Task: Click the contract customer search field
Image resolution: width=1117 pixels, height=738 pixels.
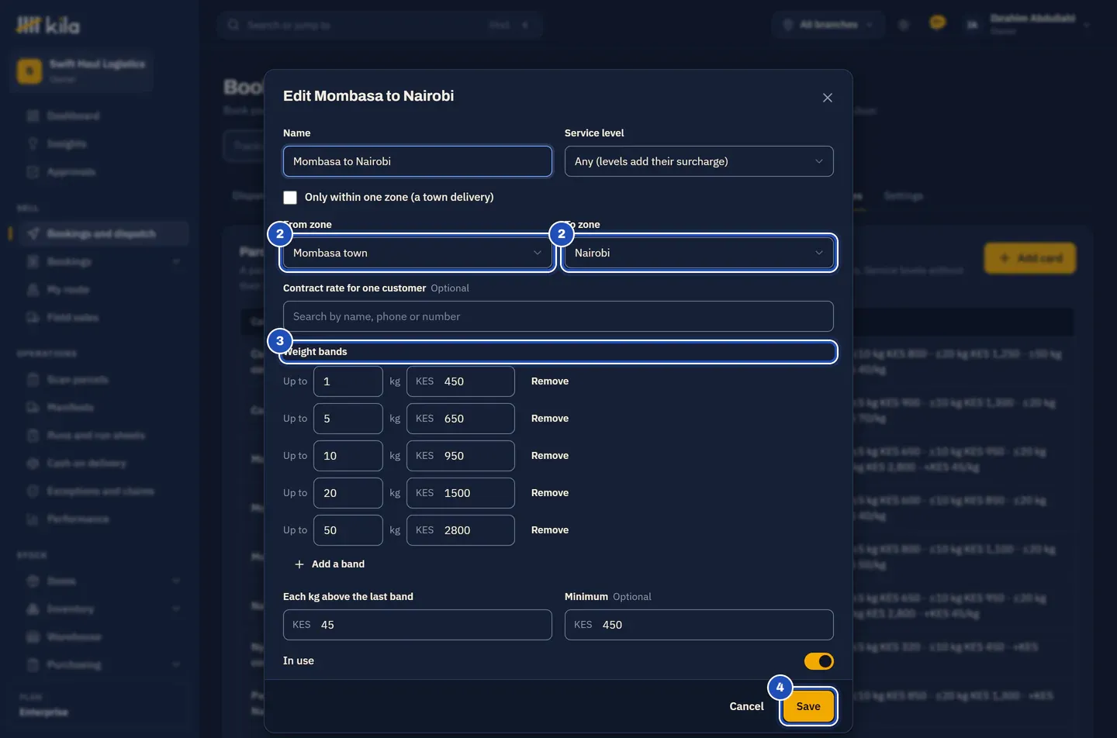Action: pyautogui.click(x=558, y=316)
